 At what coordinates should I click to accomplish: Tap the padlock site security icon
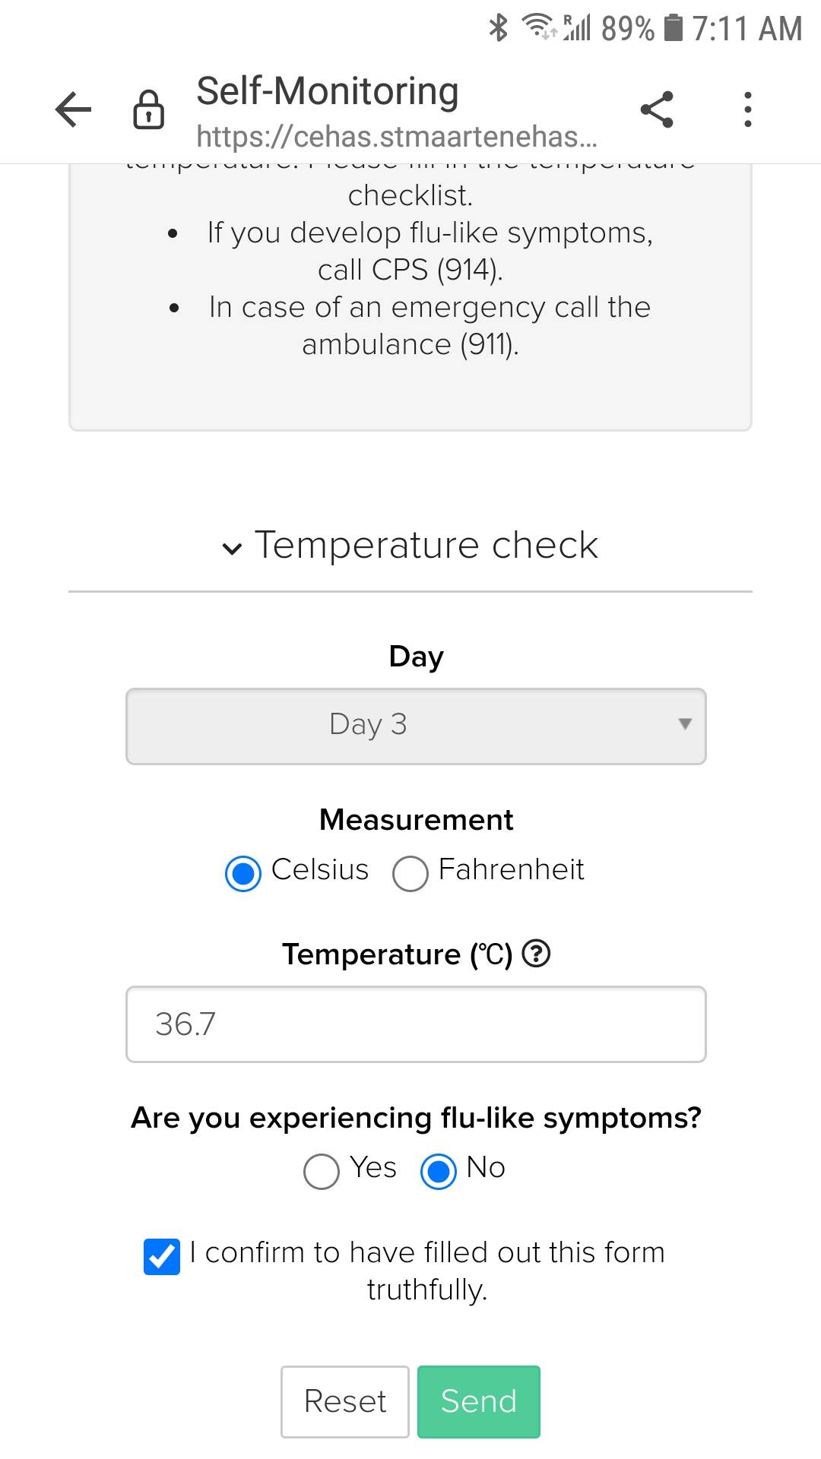(x=148, y=109)
